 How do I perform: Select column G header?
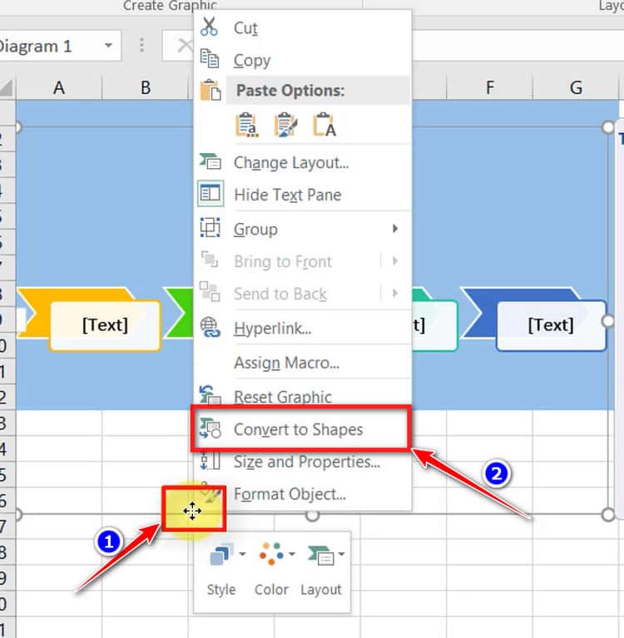[x=576, y=87]
